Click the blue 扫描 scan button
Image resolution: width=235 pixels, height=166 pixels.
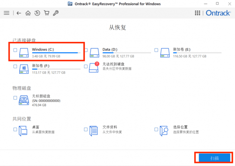pos(214,158)
